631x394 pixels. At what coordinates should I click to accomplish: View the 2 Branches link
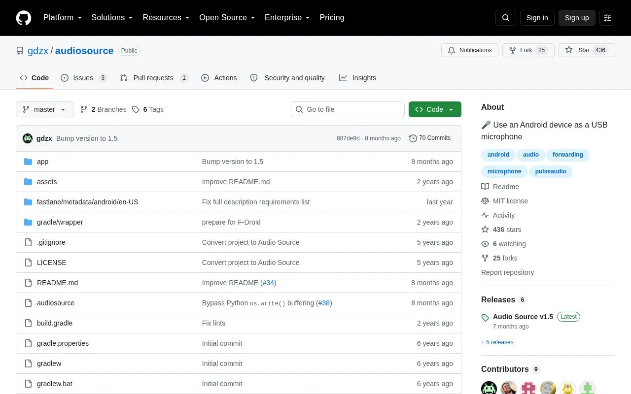point(103,109)
